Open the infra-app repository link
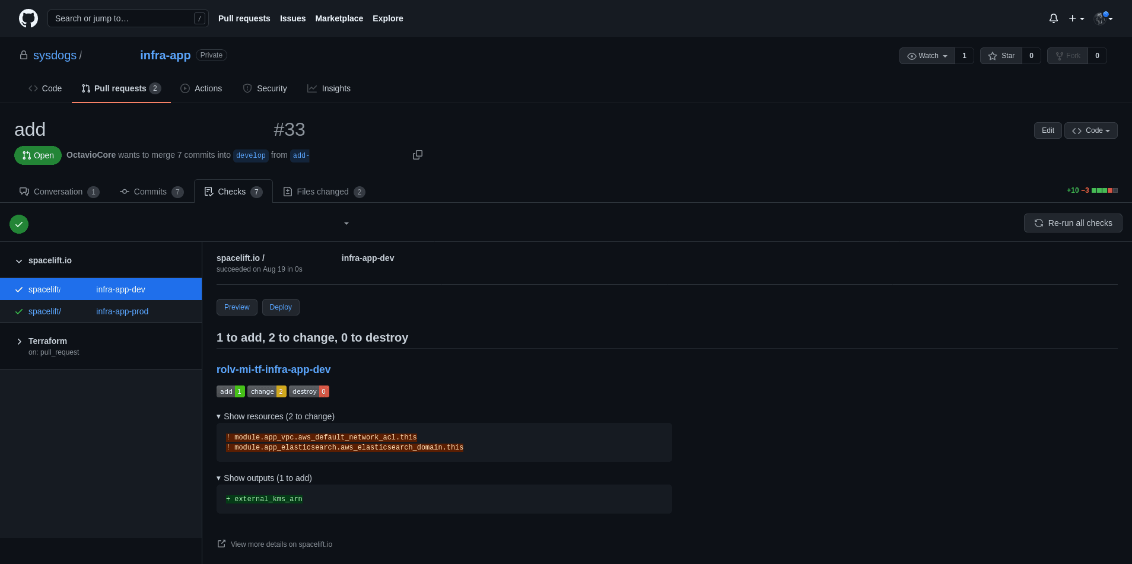The height and width of the screenshot is (564, 1132). (x=165, y=55)
